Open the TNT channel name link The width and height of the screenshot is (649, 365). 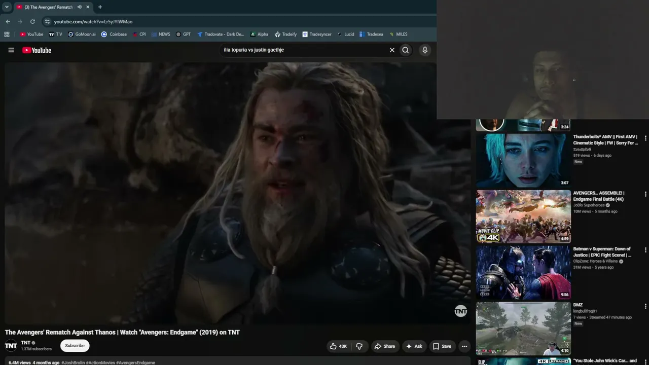[25, 343]
